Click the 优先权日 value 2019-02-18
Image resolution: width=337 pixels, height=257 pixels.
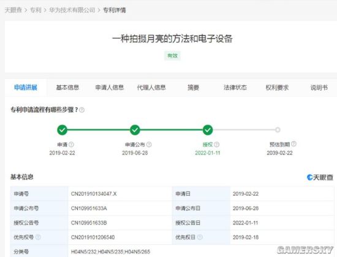(x=246, y=237)
